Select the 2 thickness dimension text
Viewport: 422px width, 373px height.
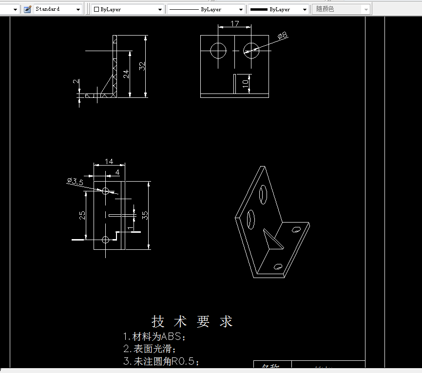[x=76, y=81]
